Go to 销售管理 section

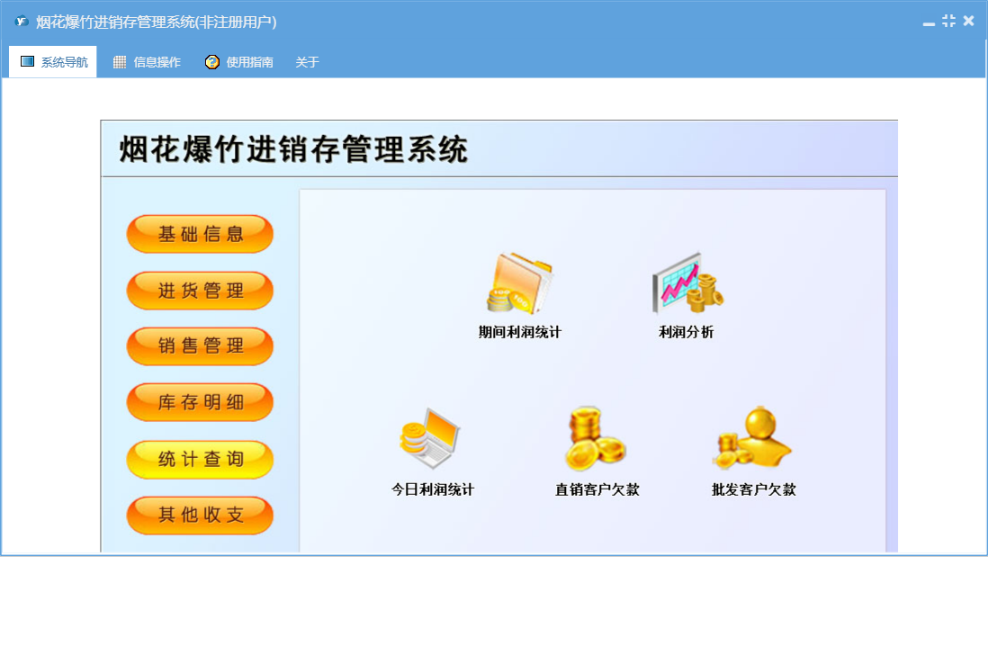point(200,346)
